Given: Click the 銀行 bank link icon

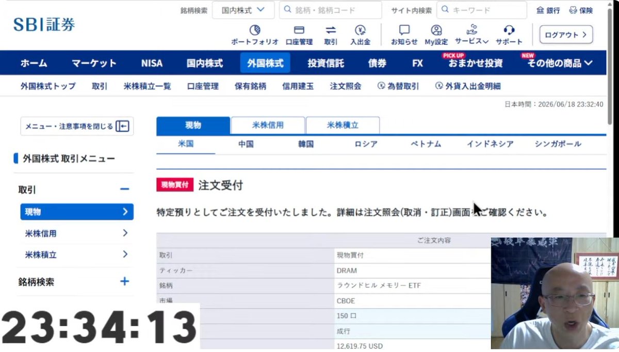Looking at the screenshot, I should 540,10.
